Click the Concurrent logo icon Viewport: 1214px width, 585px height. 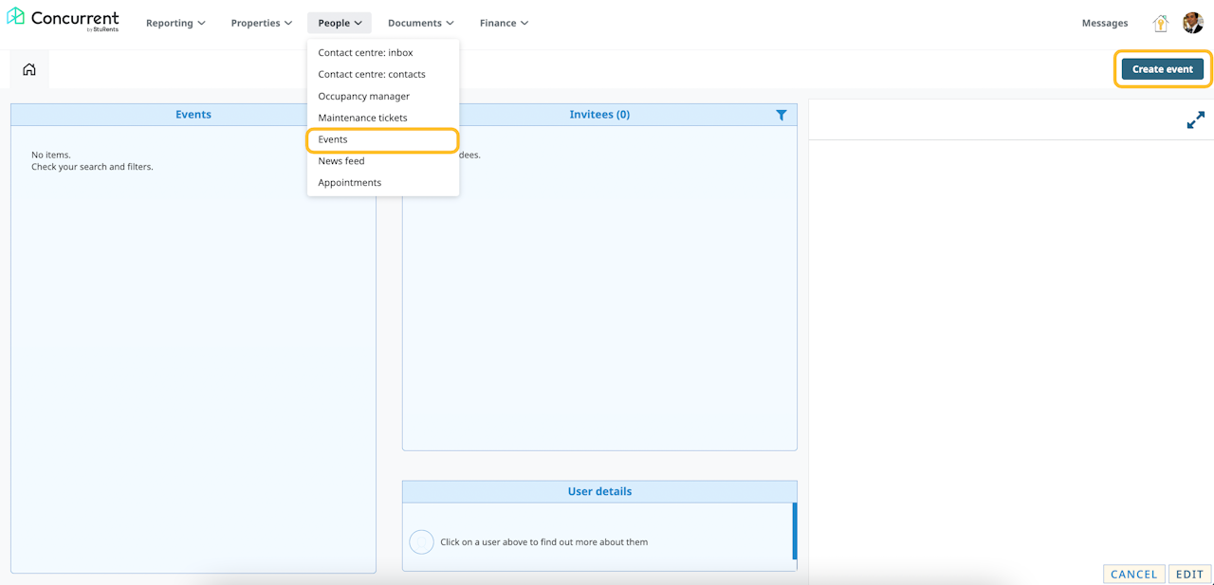point(15,16)
